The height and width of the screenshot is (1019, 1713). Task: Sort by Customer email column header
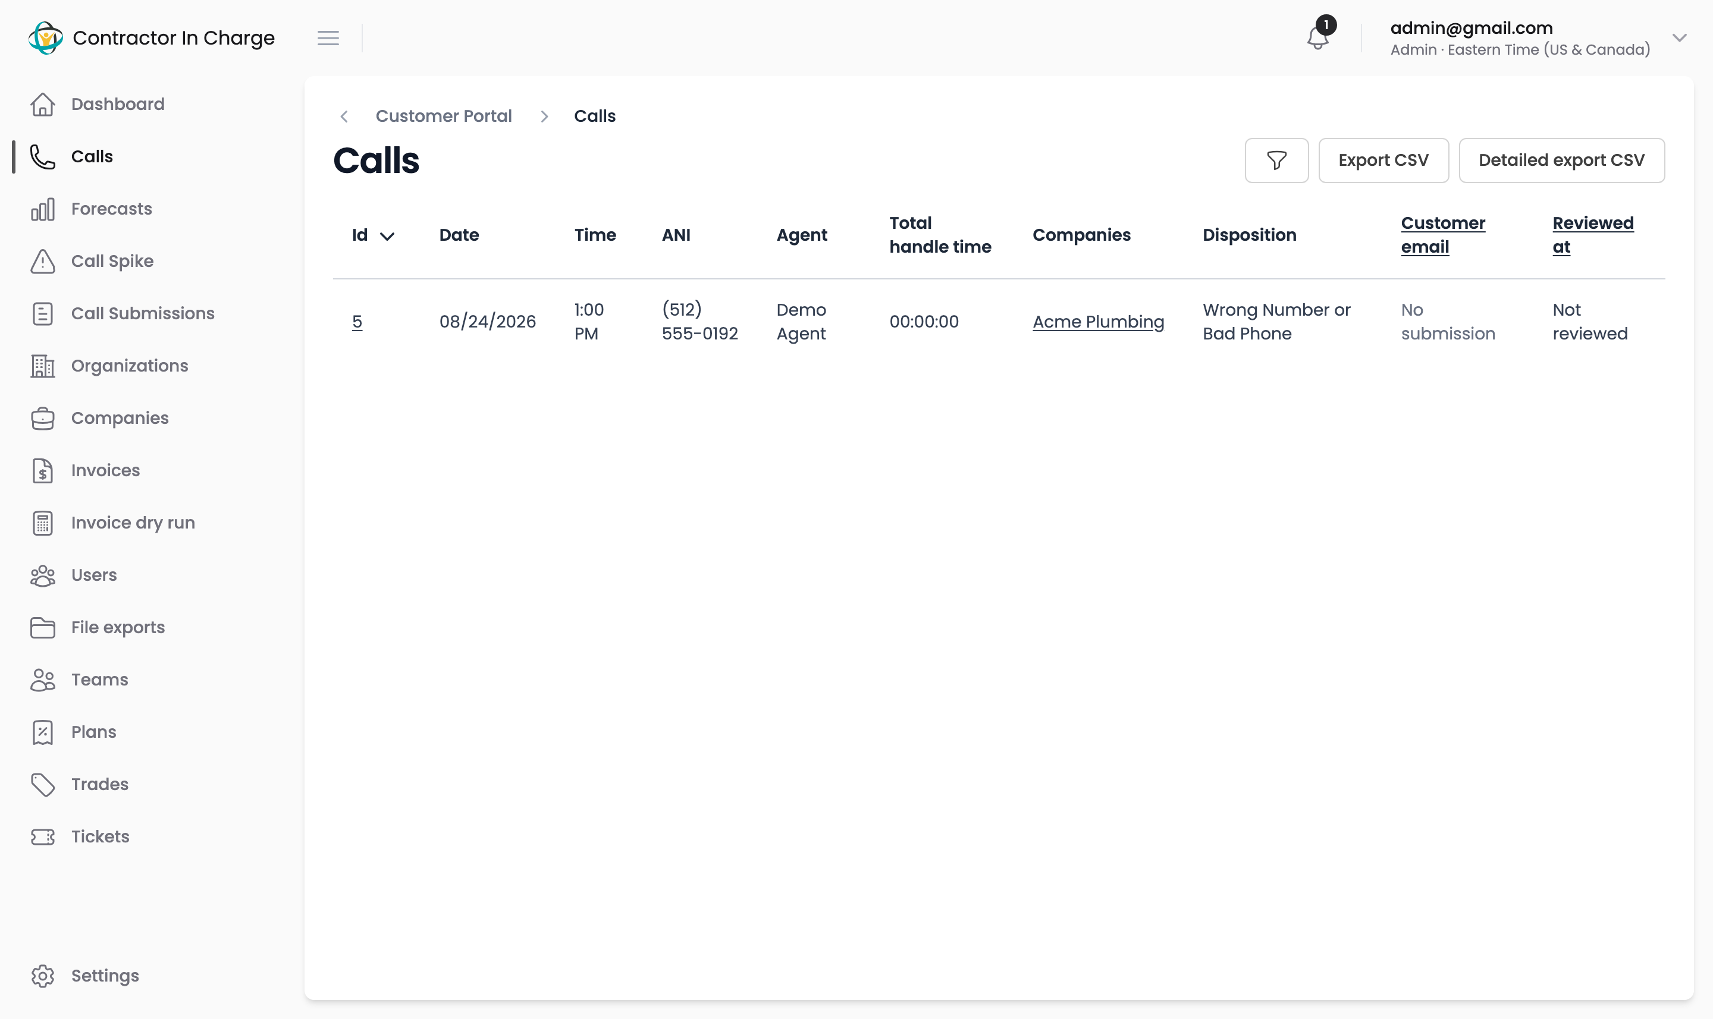(1442, 235)
